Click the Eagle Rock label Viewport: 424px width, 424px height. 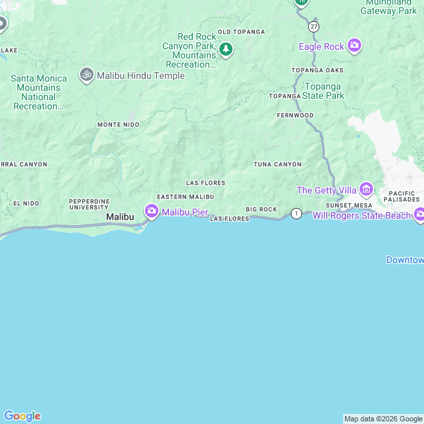321,46
